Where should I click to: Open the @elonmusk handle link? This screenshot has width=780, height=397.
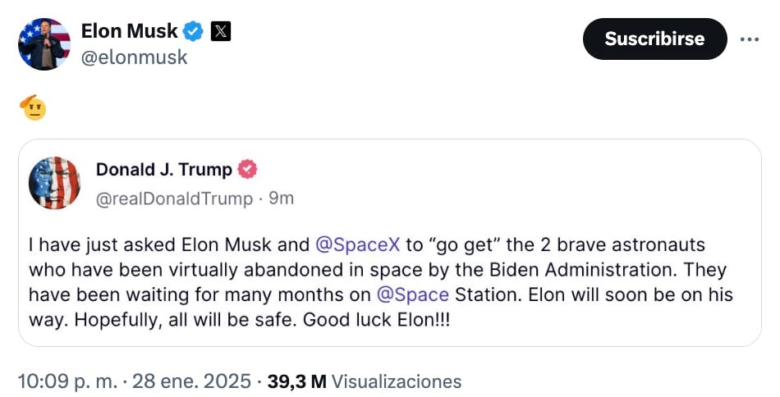[134, 57]
